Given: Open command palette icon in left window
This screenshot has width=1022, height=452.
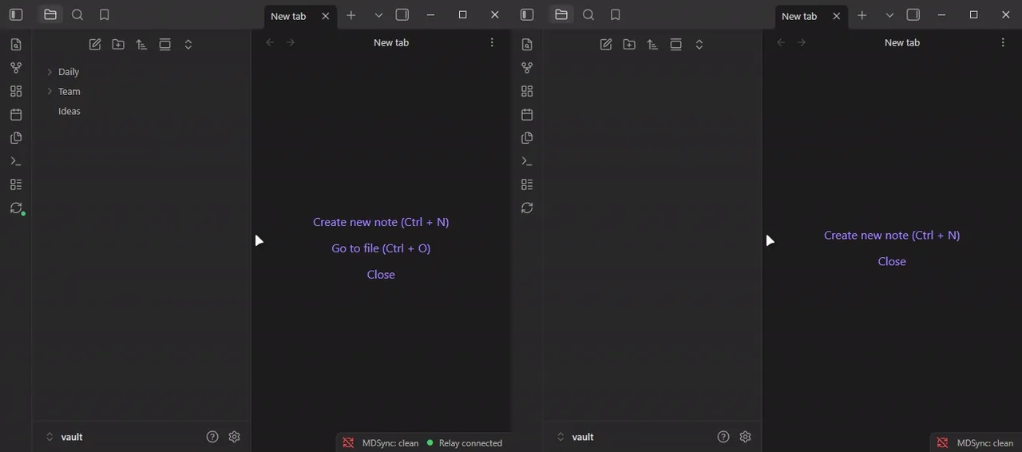Looking at the screenshot, I should 16,161.
